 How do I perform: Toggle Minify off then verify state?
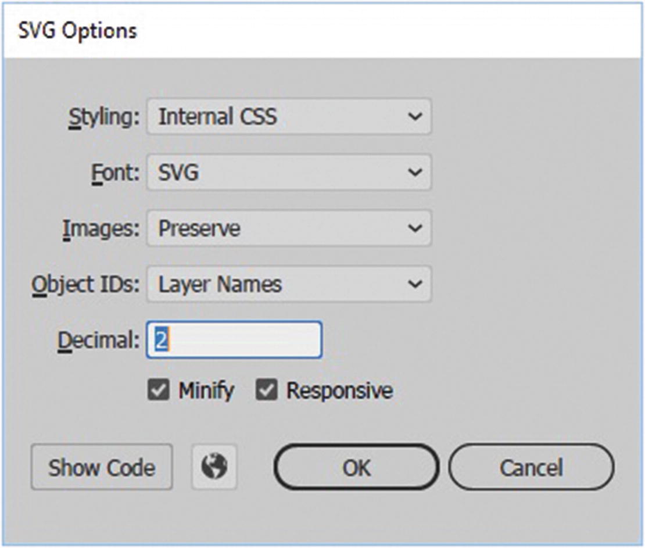coord(158,390)
